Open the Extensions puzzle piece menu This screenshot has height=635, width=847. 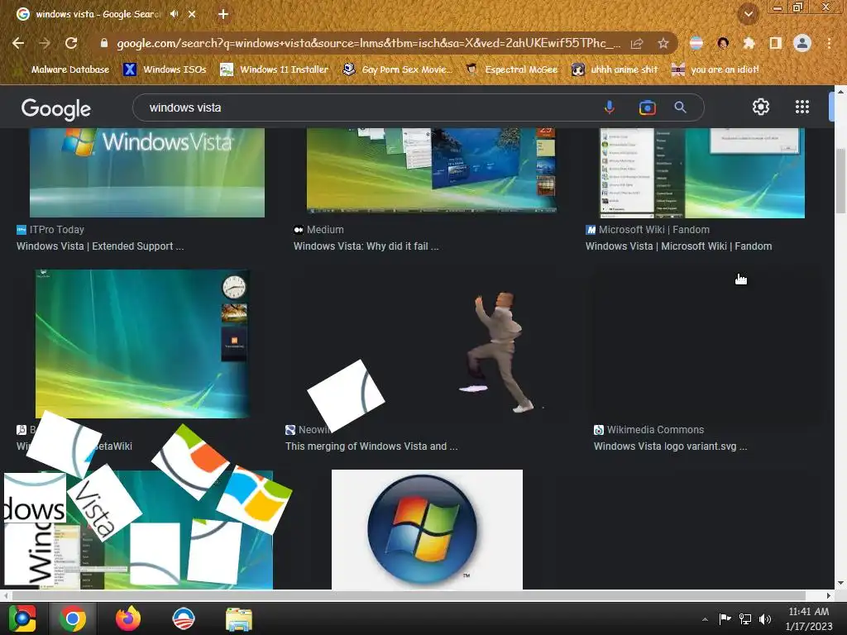pyautogui.click(x=749, y=43)
